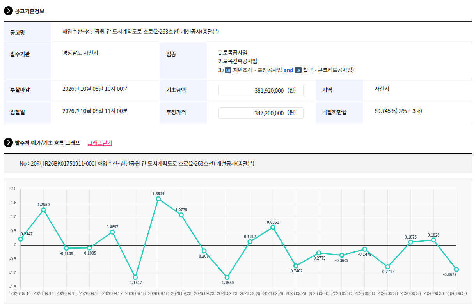The width and height of the screenshot is (476, 304).
Task: Click the arrow icon beside 발주처 예가/기초 흐름 그래프
Action: 8,143
